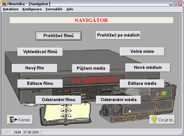Click the Prohlížeč filmů button
The width and height of the screenshot is (184, 136).
(58, 36)
